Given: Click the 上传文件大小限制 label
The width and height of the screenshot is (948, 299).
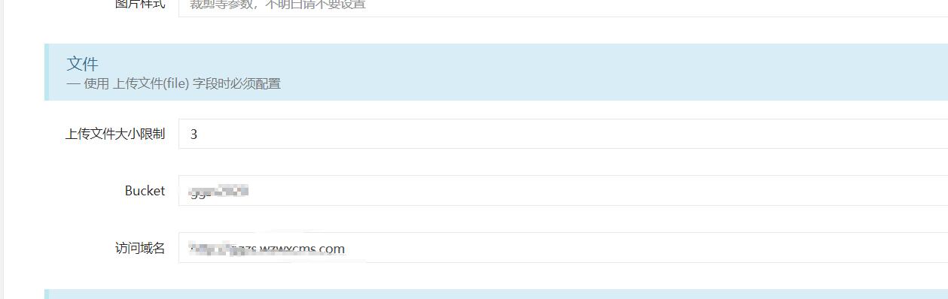Looking at the screenshot, I should (115, 134).
